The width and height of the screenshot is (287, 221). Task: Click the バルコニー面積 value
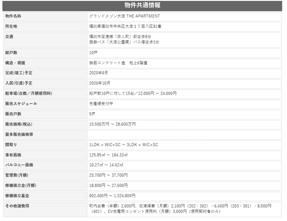106,165
